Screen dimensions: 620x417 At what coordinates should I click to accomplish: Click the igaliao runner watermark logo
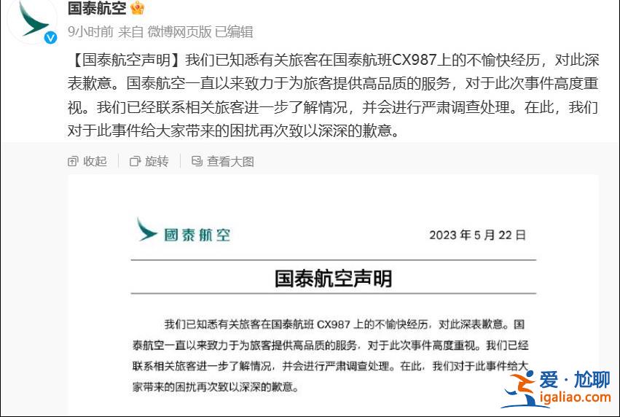click(x=519, y=389)
